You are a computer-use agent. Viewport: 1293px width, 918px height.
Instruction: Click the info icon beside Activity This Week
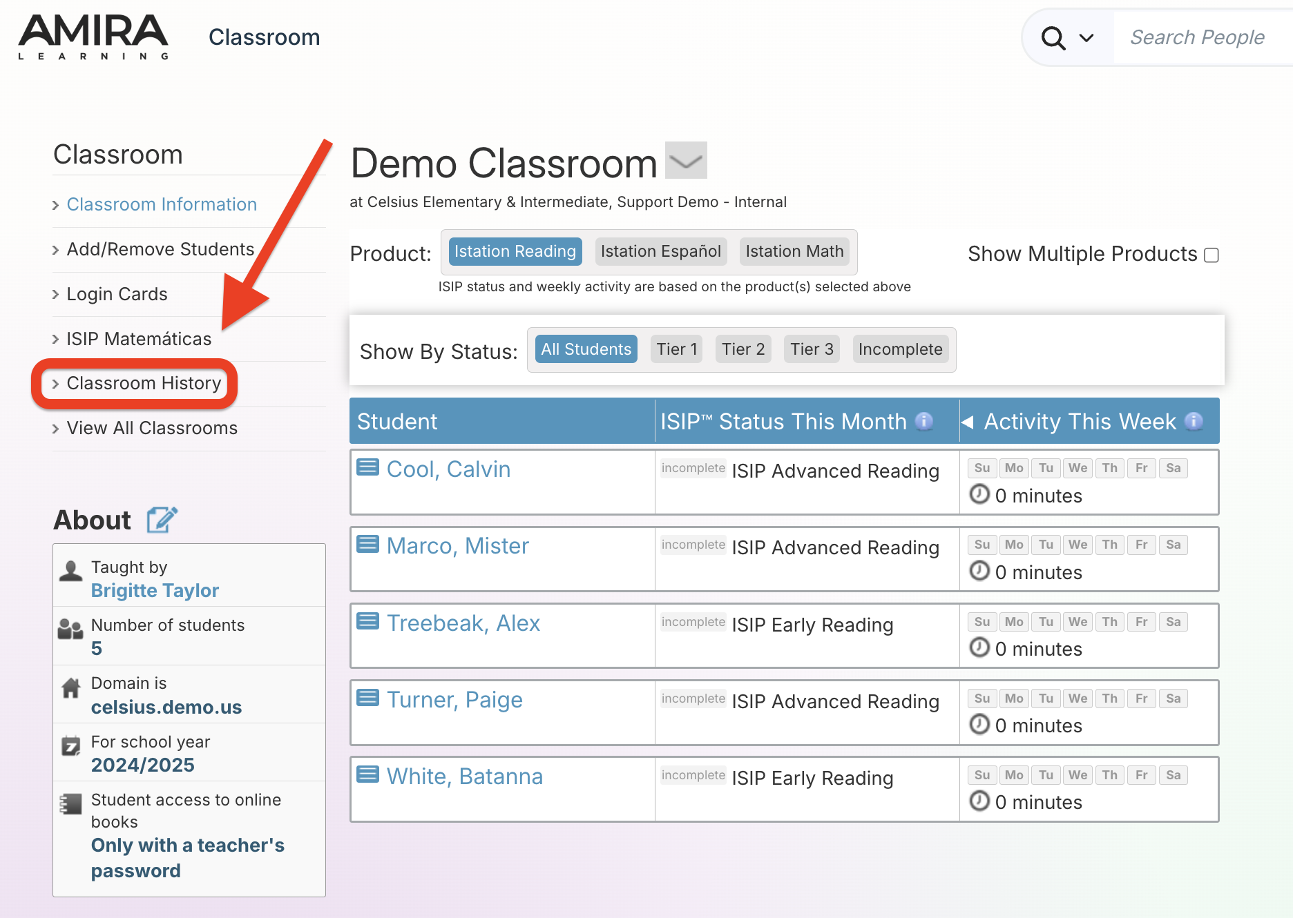1194,421
